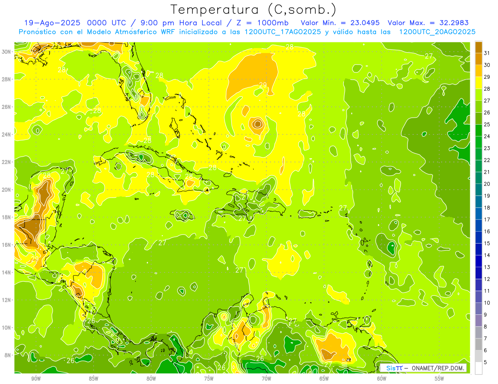This screenshot has height=384, width=498.
Task: Click the '60W' longitude label
Action: coord(382,379)
